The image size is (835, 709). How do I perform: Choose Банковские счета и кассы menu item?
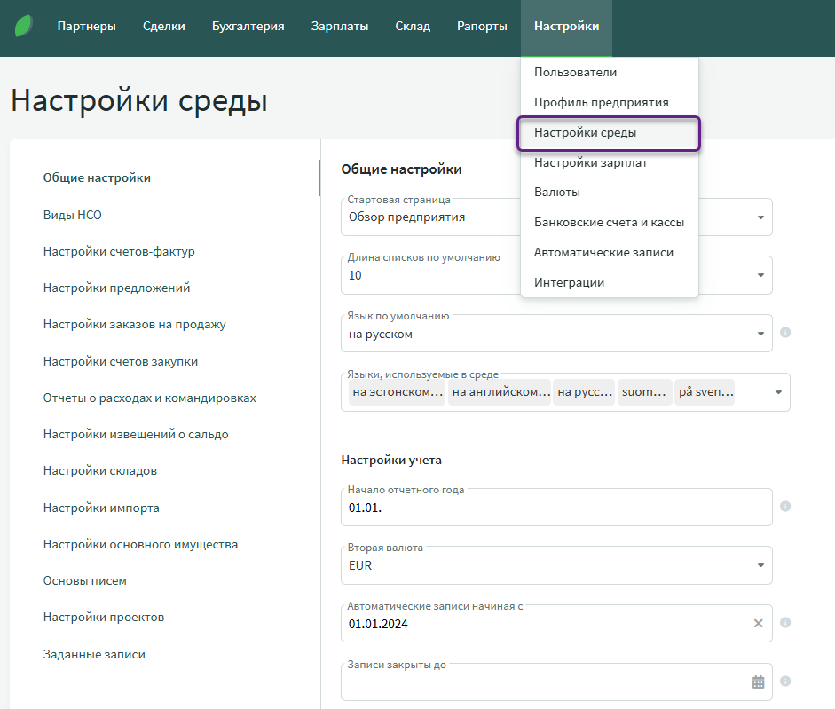pyautogui.click(x=609, y=222)
